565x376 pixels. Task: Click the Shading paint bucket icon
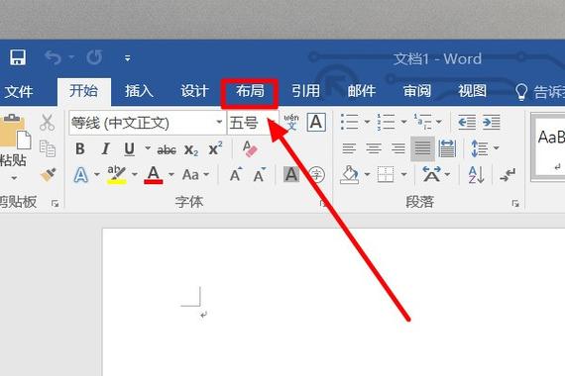pos(349,175)
